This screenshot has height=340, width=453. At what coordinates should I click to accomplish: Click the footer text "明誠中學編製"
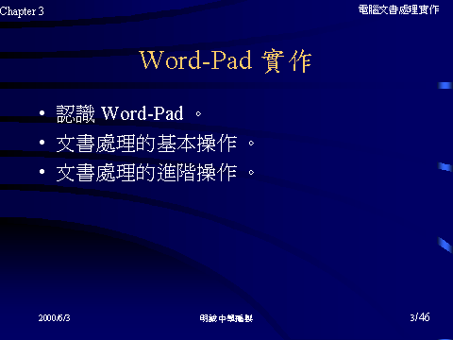click(x=226, y=318)
